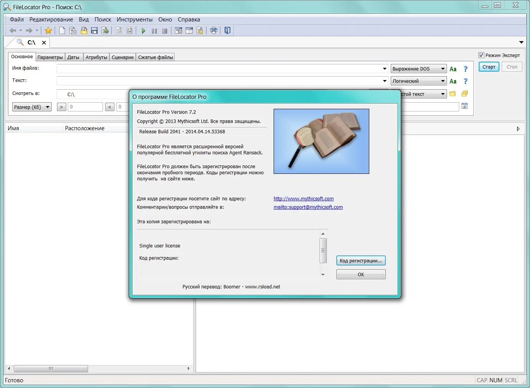The width and height of the screenshot is (530, 388).
Task: Open the Редактирование menu
Action: (x=51, y=20)
